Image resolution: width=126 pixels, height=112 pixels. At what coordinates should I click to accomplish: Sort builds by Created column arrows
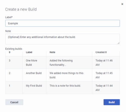pyautogui.click(x=106, y=52)
